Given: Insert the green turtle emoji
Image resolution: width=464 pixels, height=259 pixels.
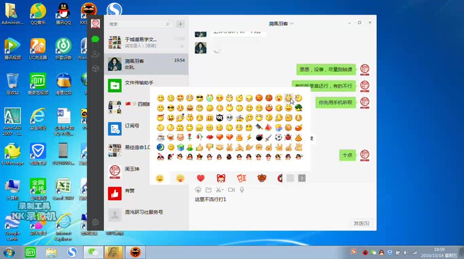Looking at the screenshot, I should 298,108.
